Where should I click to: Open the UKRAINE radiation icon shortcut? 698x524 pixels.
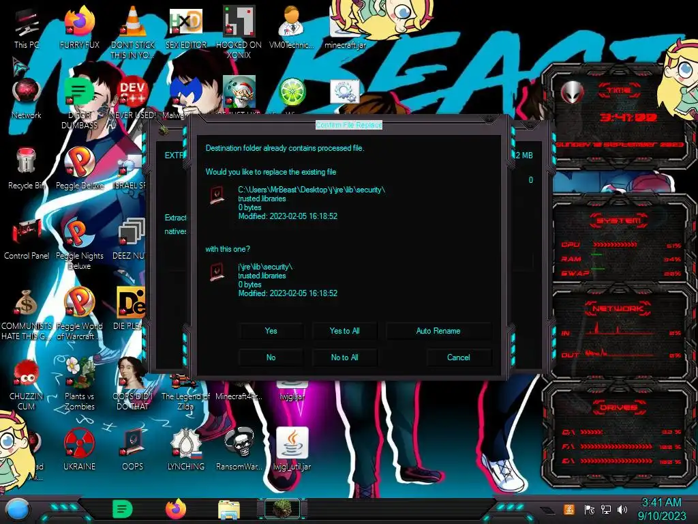tap(79, 450)
